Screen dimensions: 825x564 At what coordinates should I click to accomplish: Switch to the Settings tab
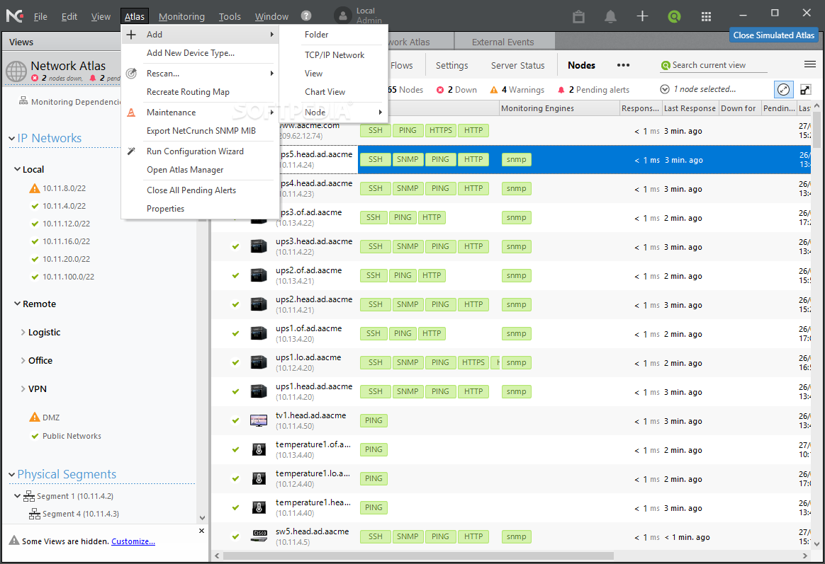pyautogui.click(x=451, y=66)
